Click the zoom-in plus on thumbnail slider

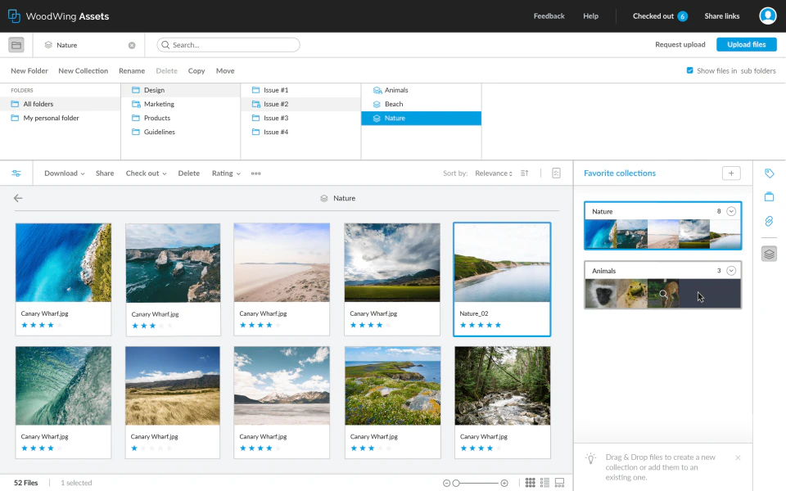click(504, 483)
